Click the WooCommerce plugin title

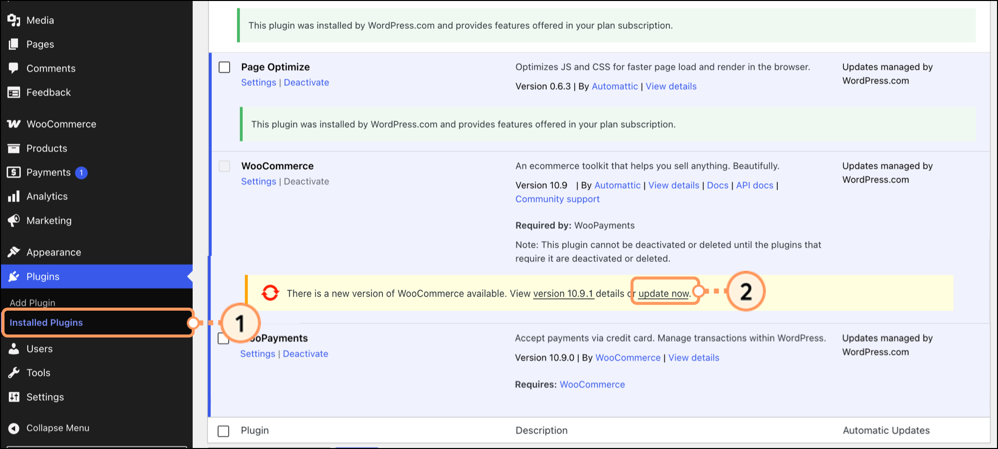coord(277,166)
